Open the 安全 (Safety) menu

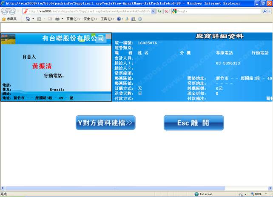(x=90, y=19)
